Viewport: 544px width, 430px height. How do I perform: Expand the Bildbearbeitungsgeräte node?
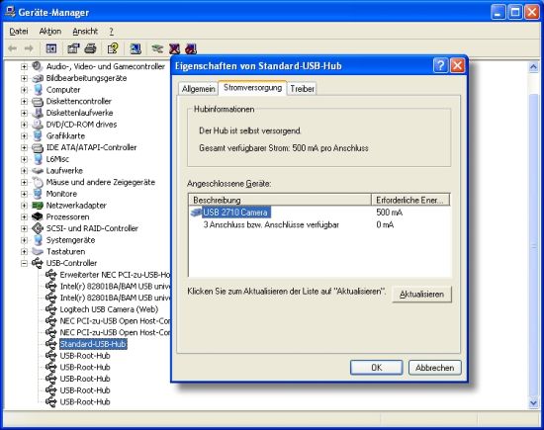point(24,78)
